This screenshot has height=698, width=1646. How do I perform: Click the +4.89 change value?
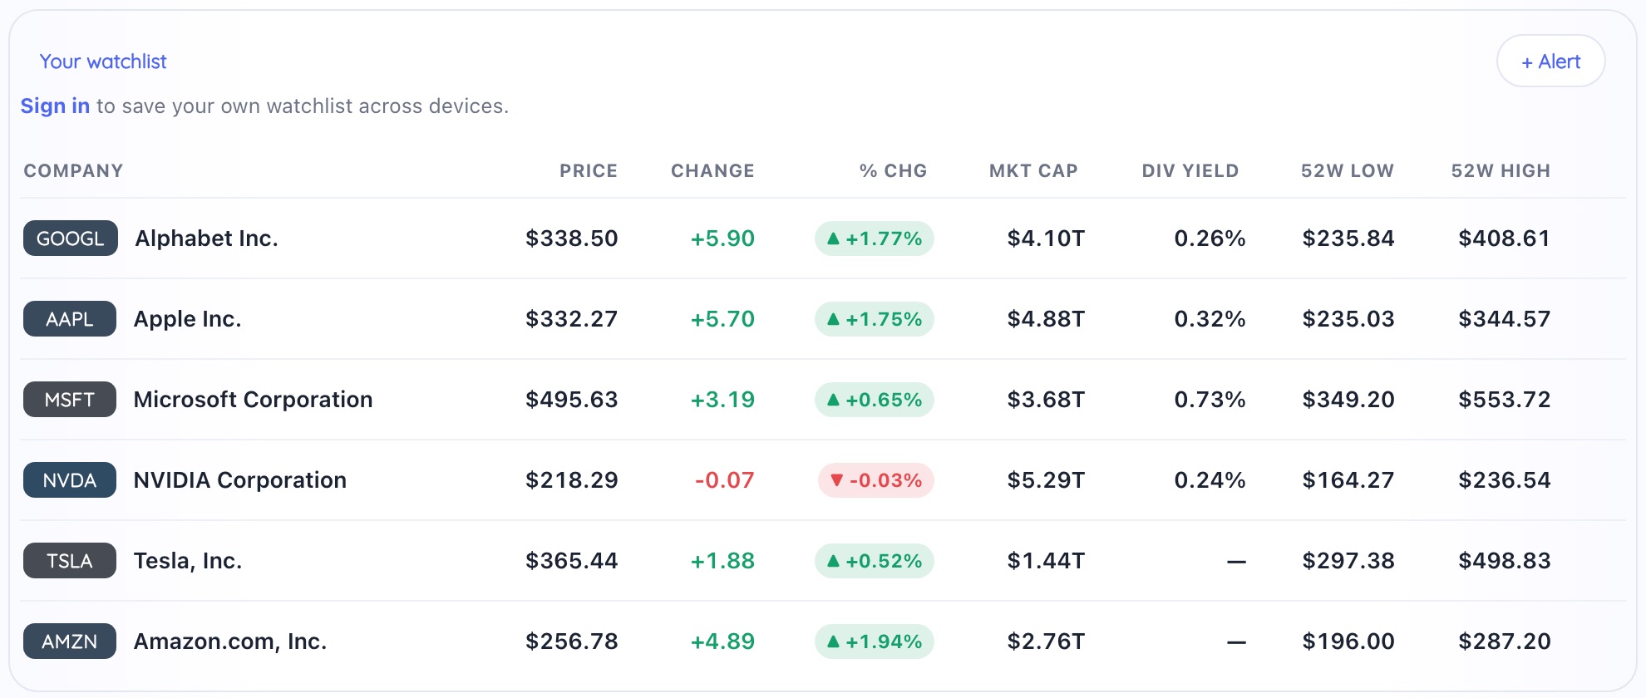(x=723, y=641)
